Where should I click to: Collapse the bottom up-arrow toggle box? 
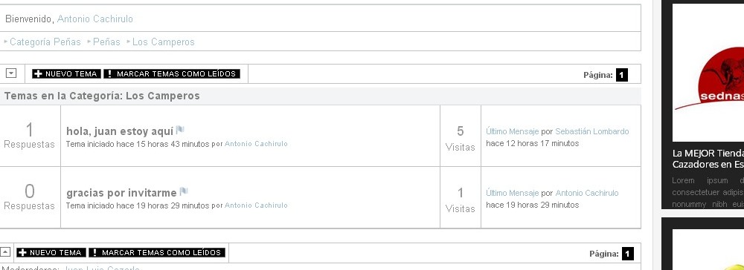pos(4,252)
